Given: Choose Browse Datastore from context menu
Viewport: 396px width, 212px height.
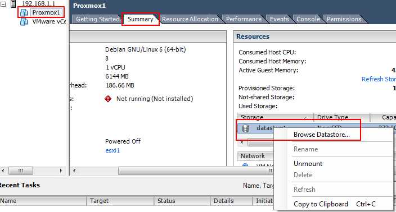Looking at the screenshot, I should point(322,135).
